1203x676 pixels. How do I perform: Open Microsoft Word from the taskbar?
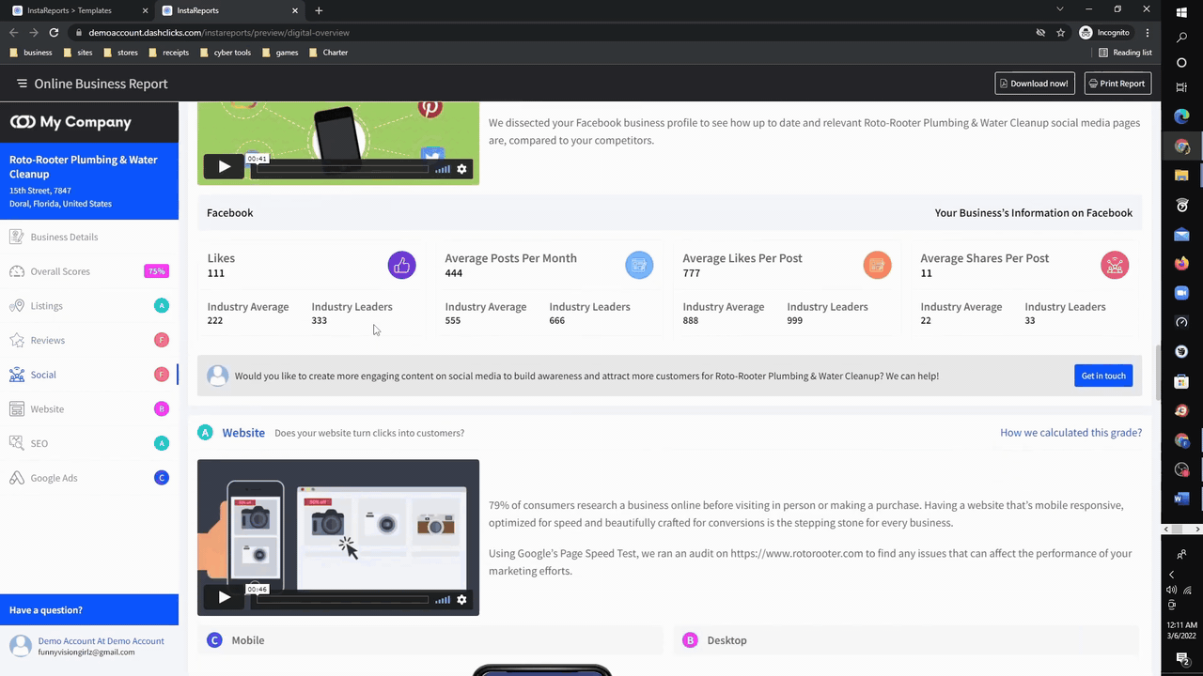tap(1181, 499)
